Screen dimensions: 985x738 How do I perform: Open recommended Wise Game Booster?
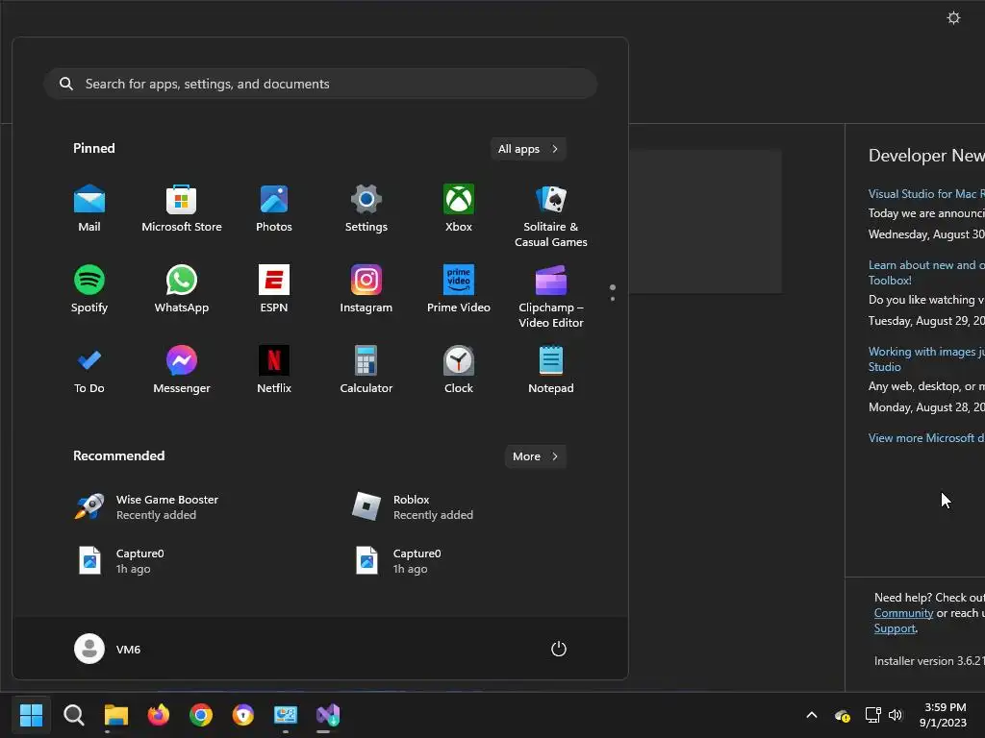point(147,507)
